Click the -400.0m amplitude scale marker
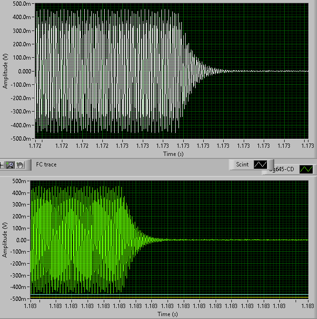Viewport: 317px width, 319px height. 21,125
